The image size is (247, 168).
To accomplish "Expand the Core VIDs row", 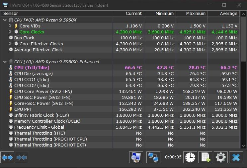I will (x=10, y=26).
